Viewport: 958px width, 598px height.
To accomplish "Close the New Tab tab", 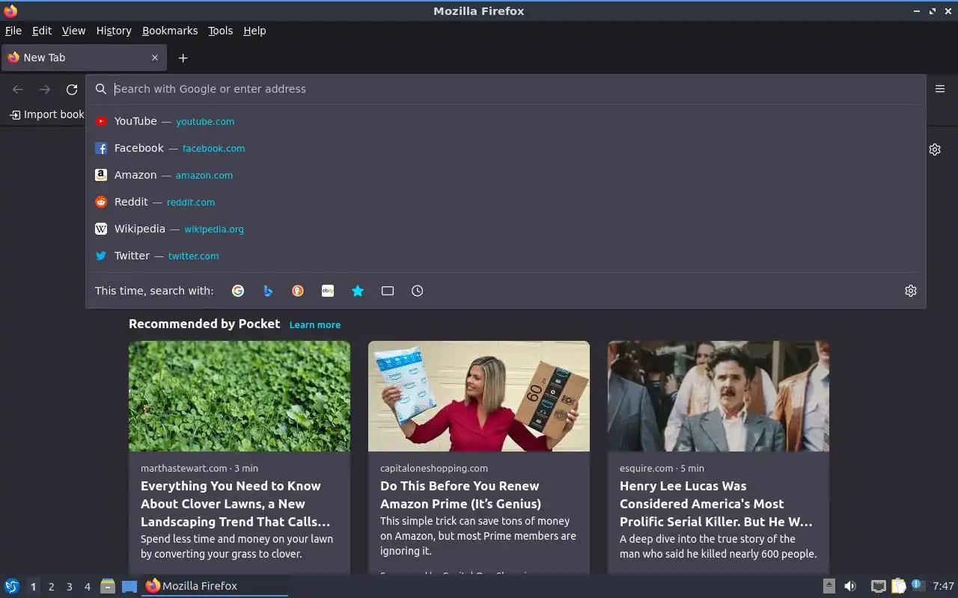I will pos(155,58).
